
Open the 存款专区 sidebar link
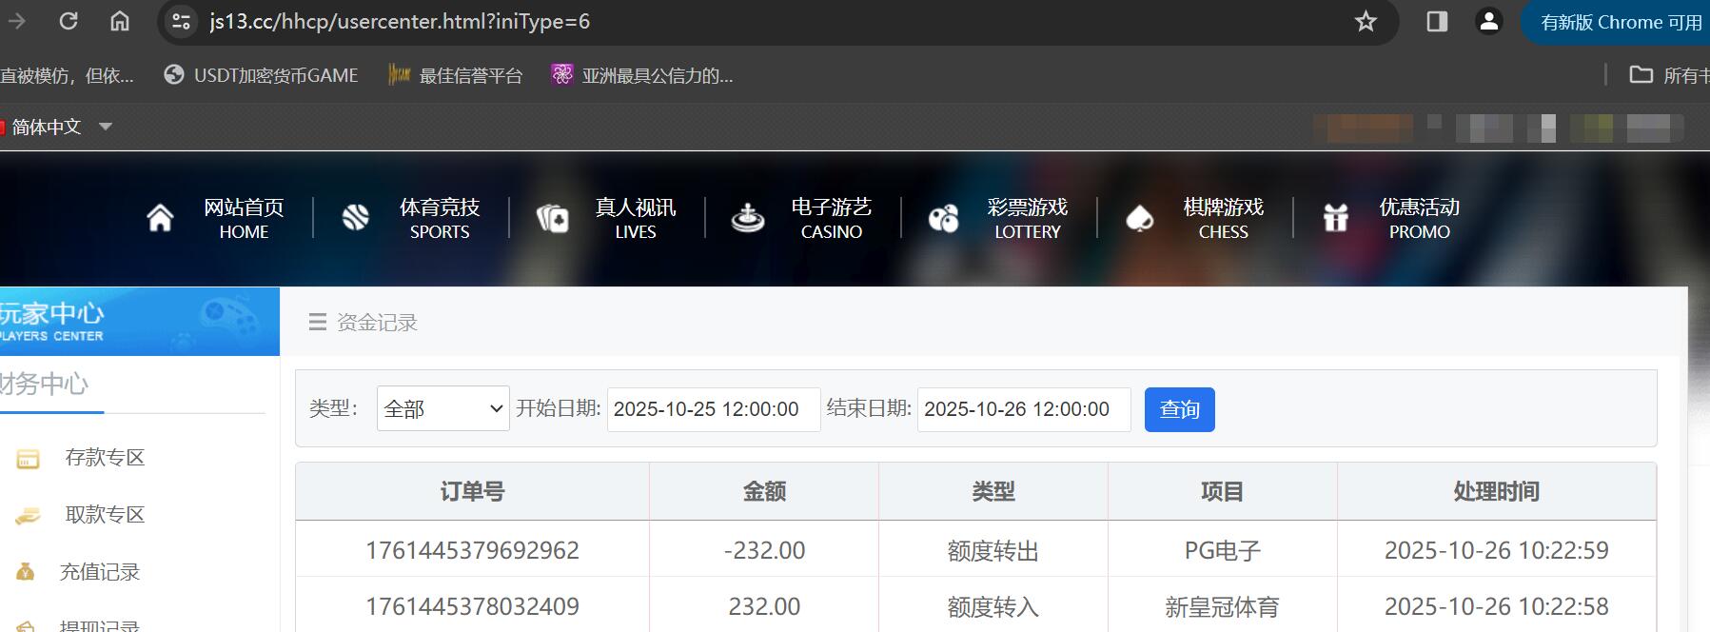105,458
